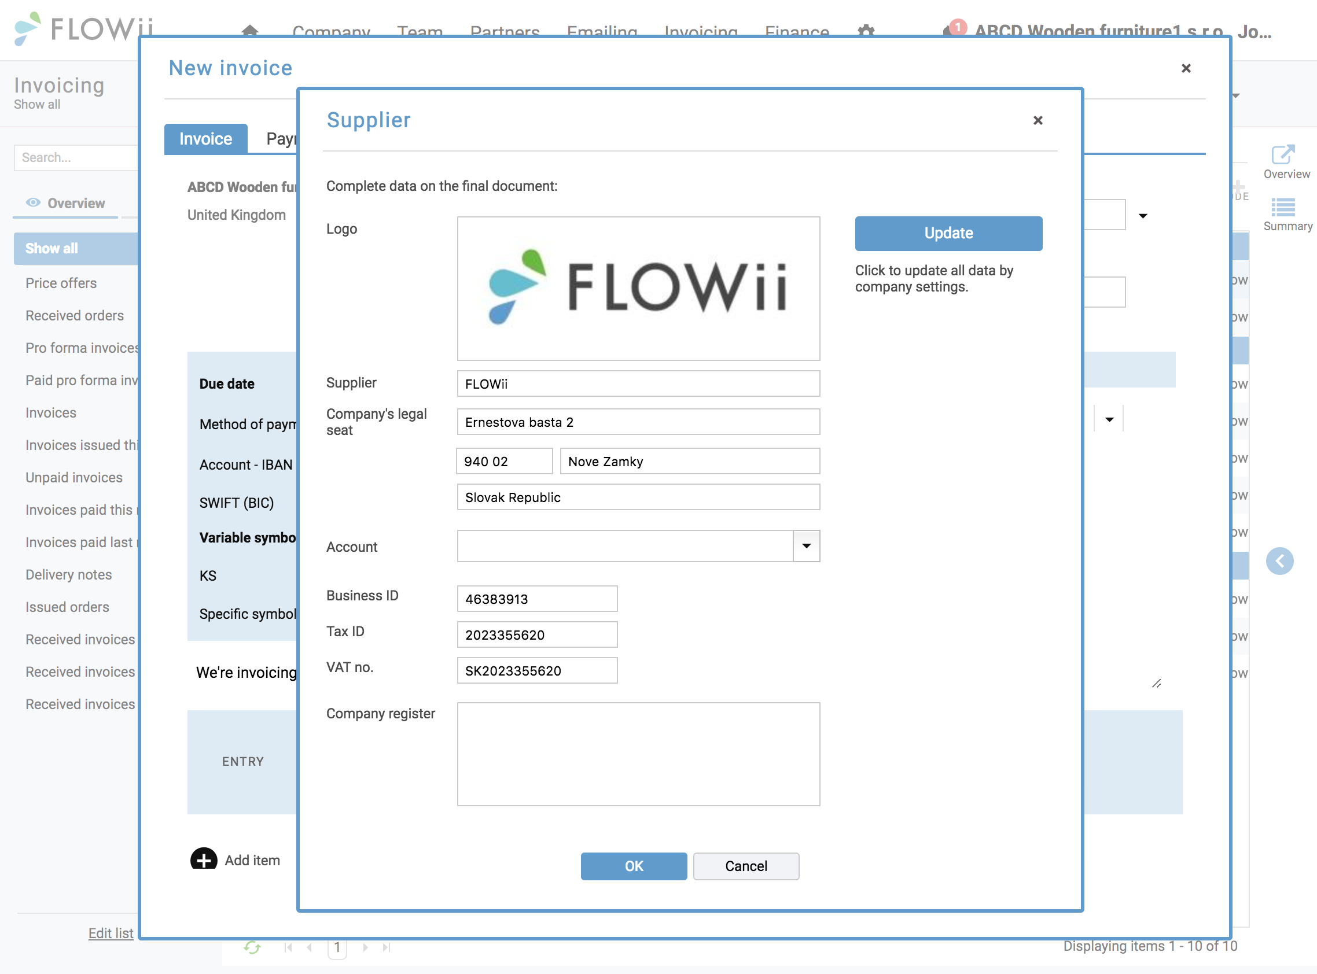Select Unpaid invoices in sidebar

tap(73, 478)
